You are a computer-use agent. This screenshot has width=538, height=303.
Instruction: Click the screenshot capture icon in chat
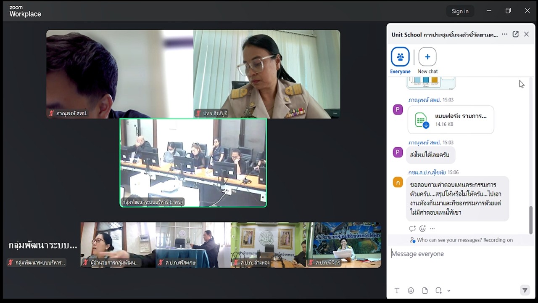point(439,290)
